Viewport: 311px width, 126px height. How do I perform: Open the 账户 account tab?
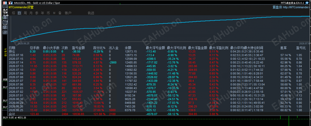(68, 13)
